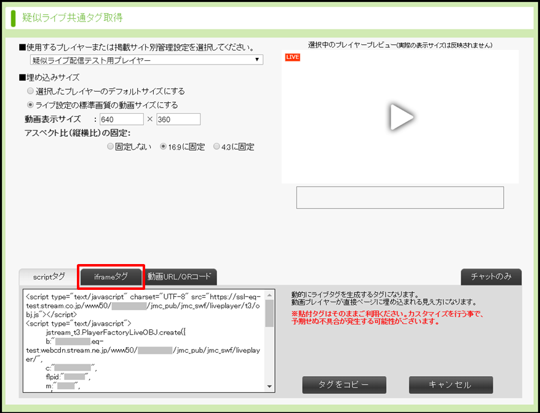Click the code box scrollbar up arrow

pyautogui.click(x=269, y=295)
